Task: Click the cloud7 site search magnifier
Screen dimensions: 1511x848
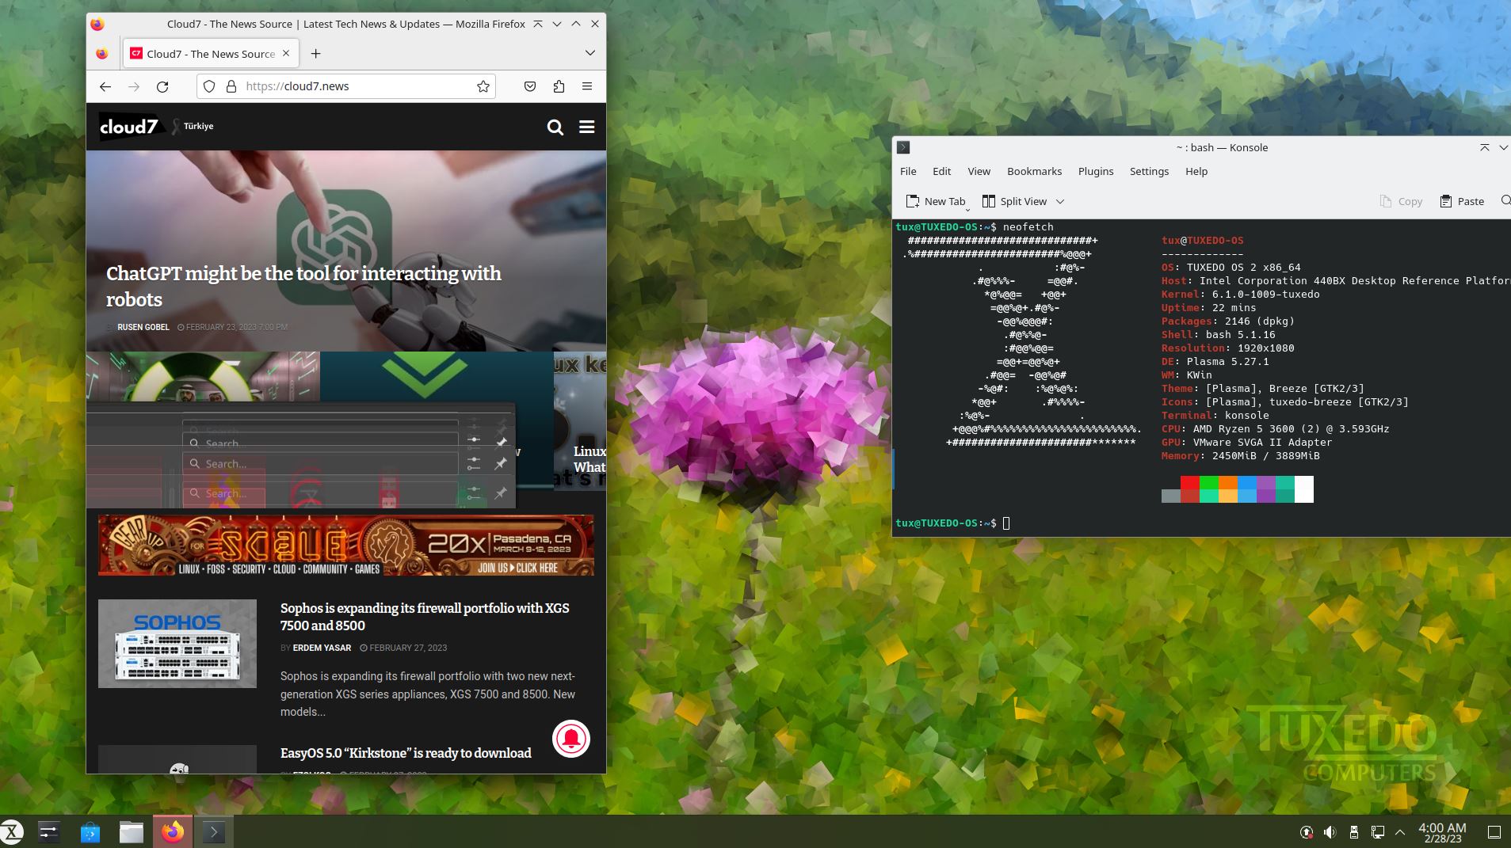Action: pyautogui.click(x=555, y=127)
